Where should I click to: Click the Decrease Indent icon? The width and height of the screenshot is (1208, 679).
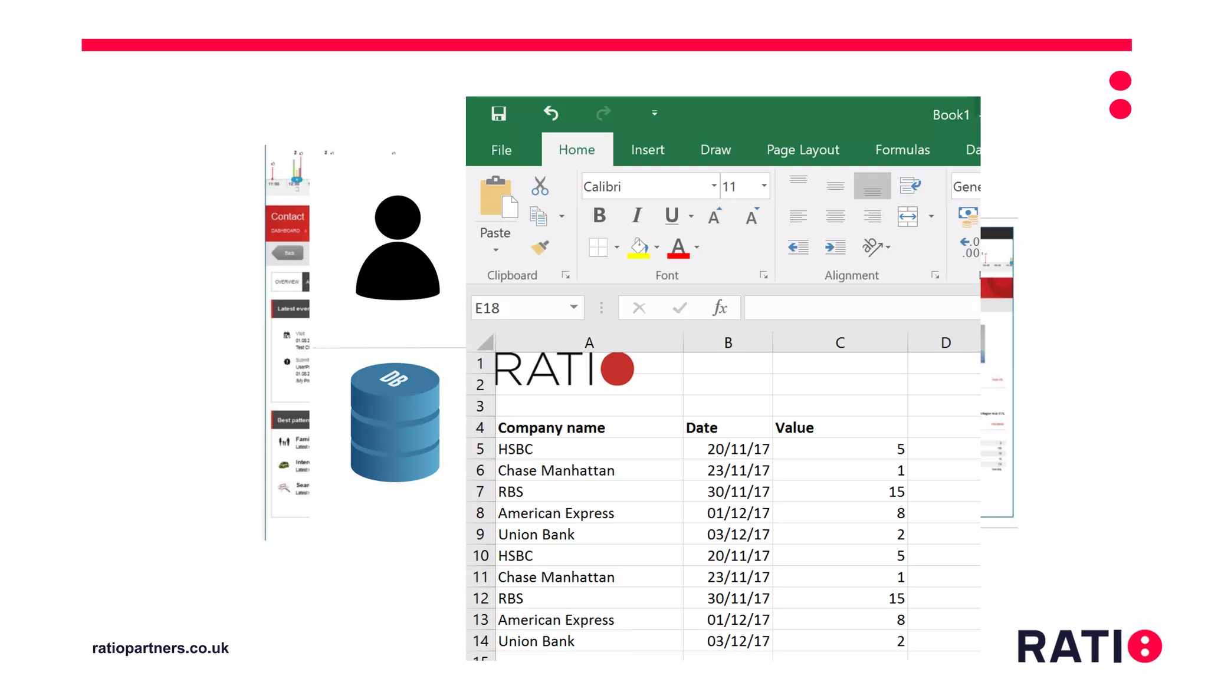tap(798, 247)
